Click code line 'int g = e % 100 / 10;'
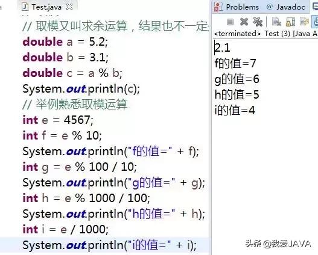Viewport: 318px width, 255px height. click(x=80, y=167)
